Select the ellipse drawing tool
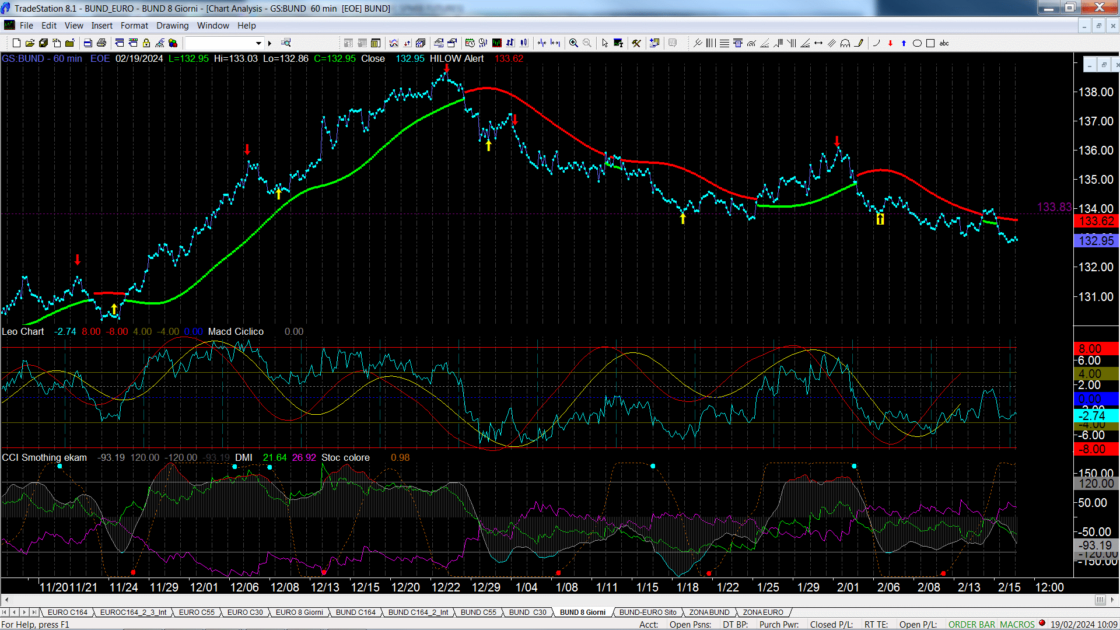1120x630 pixels. pyautogui.click(x=917, y=43)
